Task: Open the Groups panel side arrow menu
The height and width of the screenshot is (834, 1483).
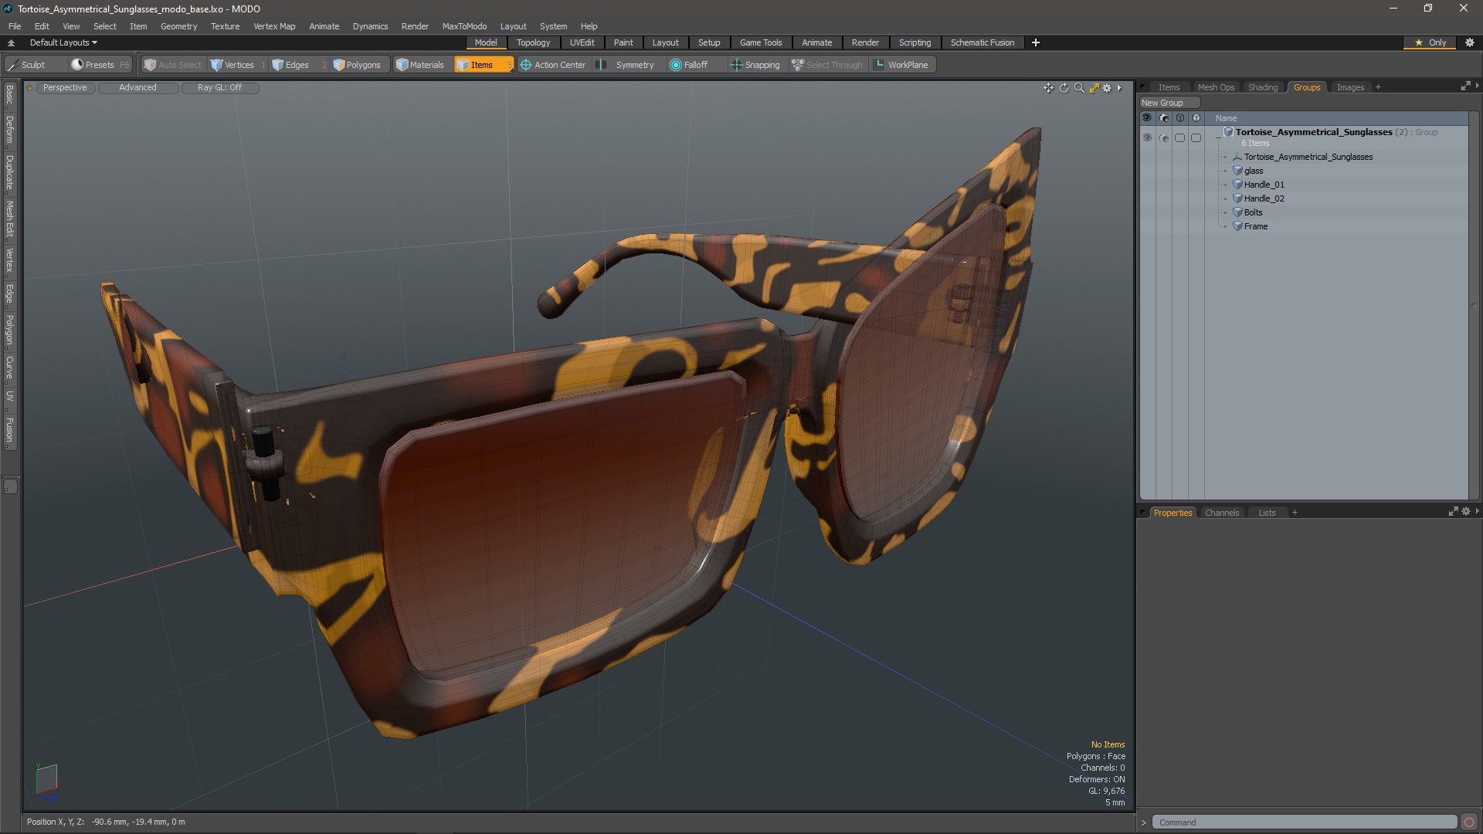Action: point(1477,86)
